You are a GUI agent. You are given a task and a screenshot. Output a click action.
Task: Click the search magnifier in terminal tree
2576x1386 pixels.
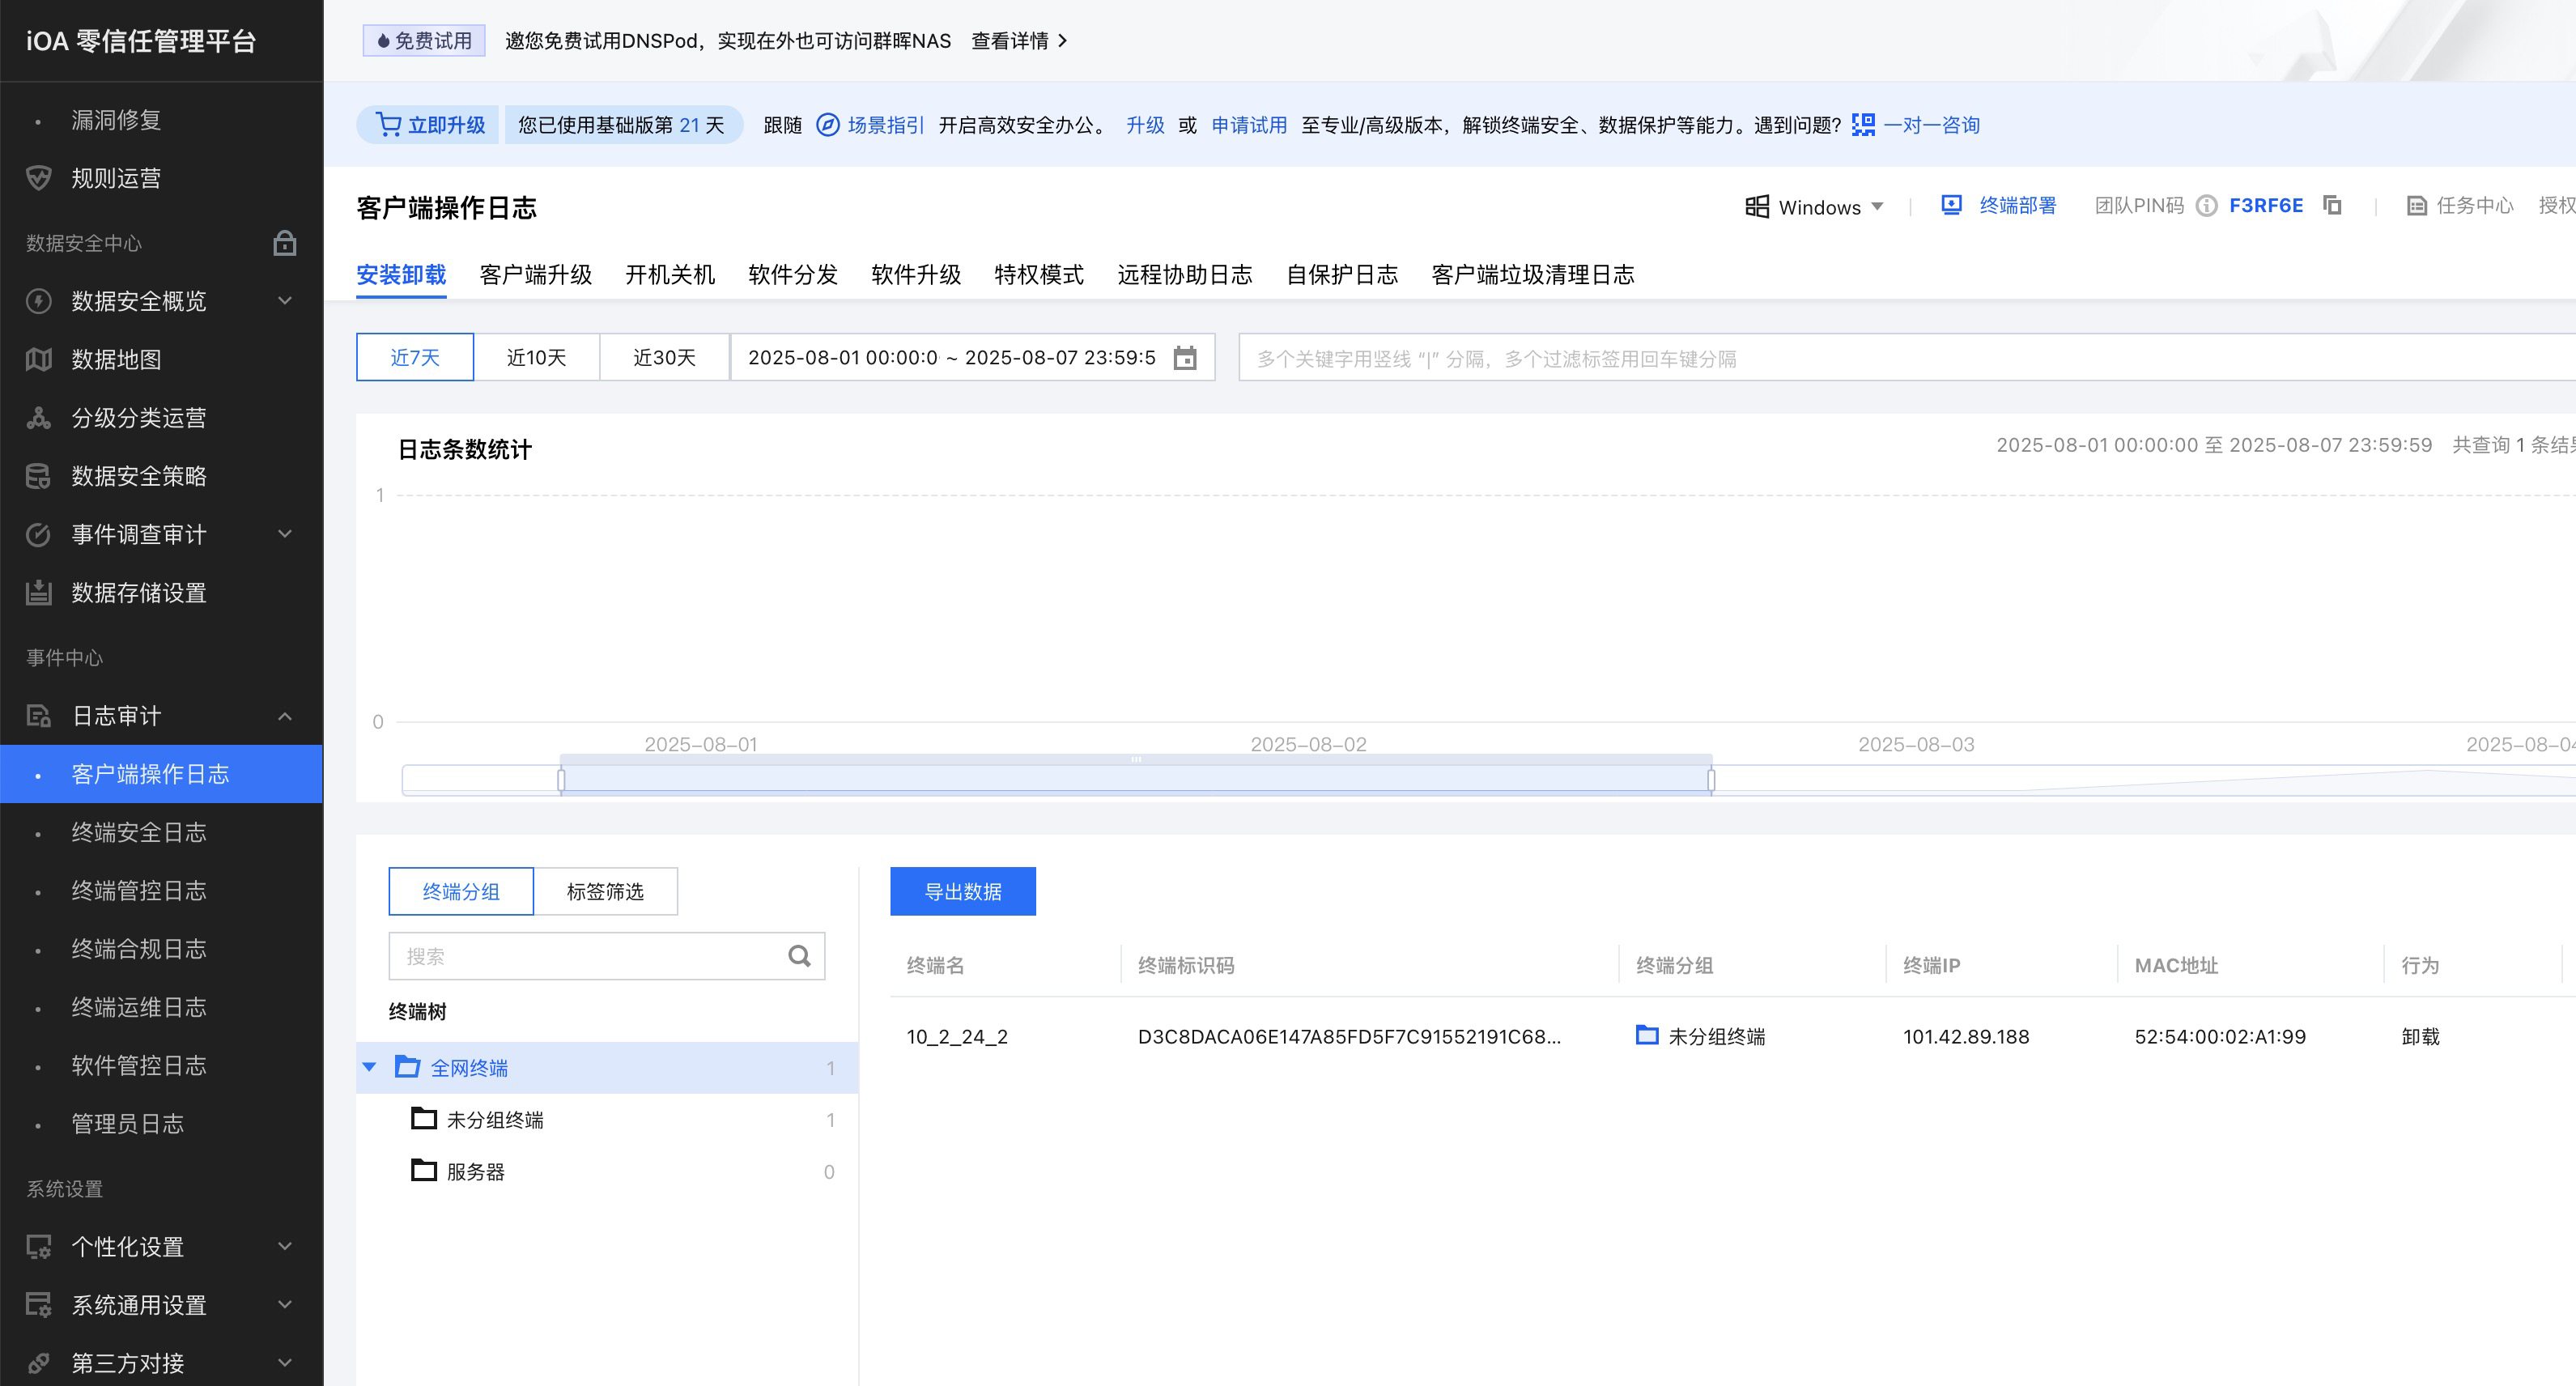pyautogui.click(x=799, y=956)
